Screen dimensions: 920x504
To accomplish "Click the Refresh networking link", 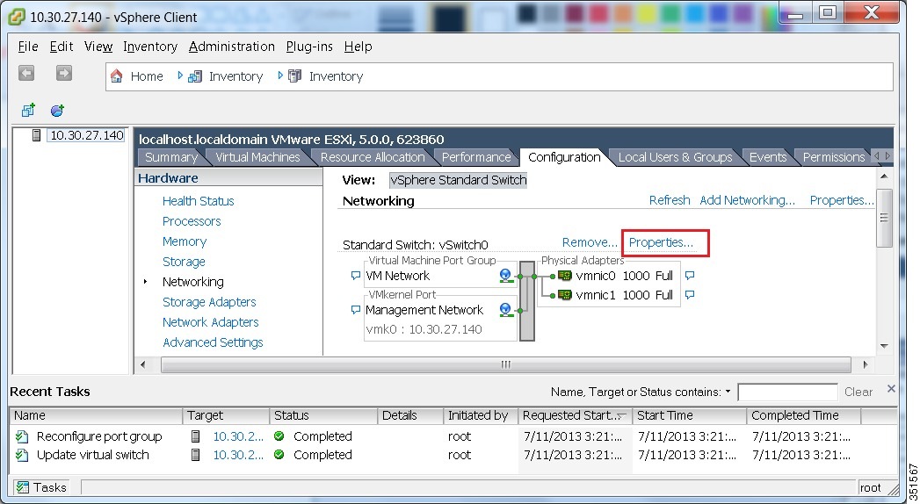I will (x=670, y=200).
